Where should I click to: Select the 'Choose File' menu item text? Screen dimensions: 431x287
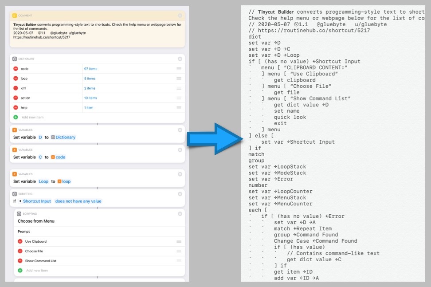pyautogui.click(x=34, y=251)
